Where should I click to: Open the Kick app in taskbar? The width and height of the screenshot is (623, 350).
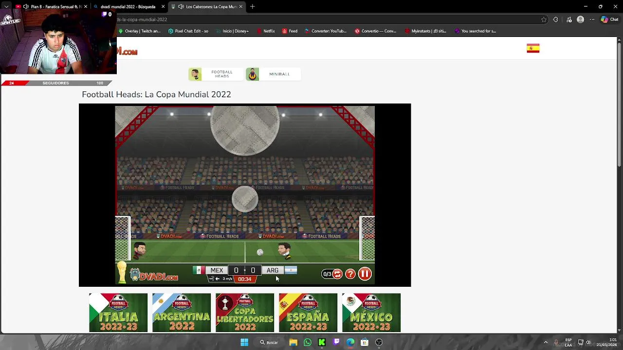tap(322, 342)
